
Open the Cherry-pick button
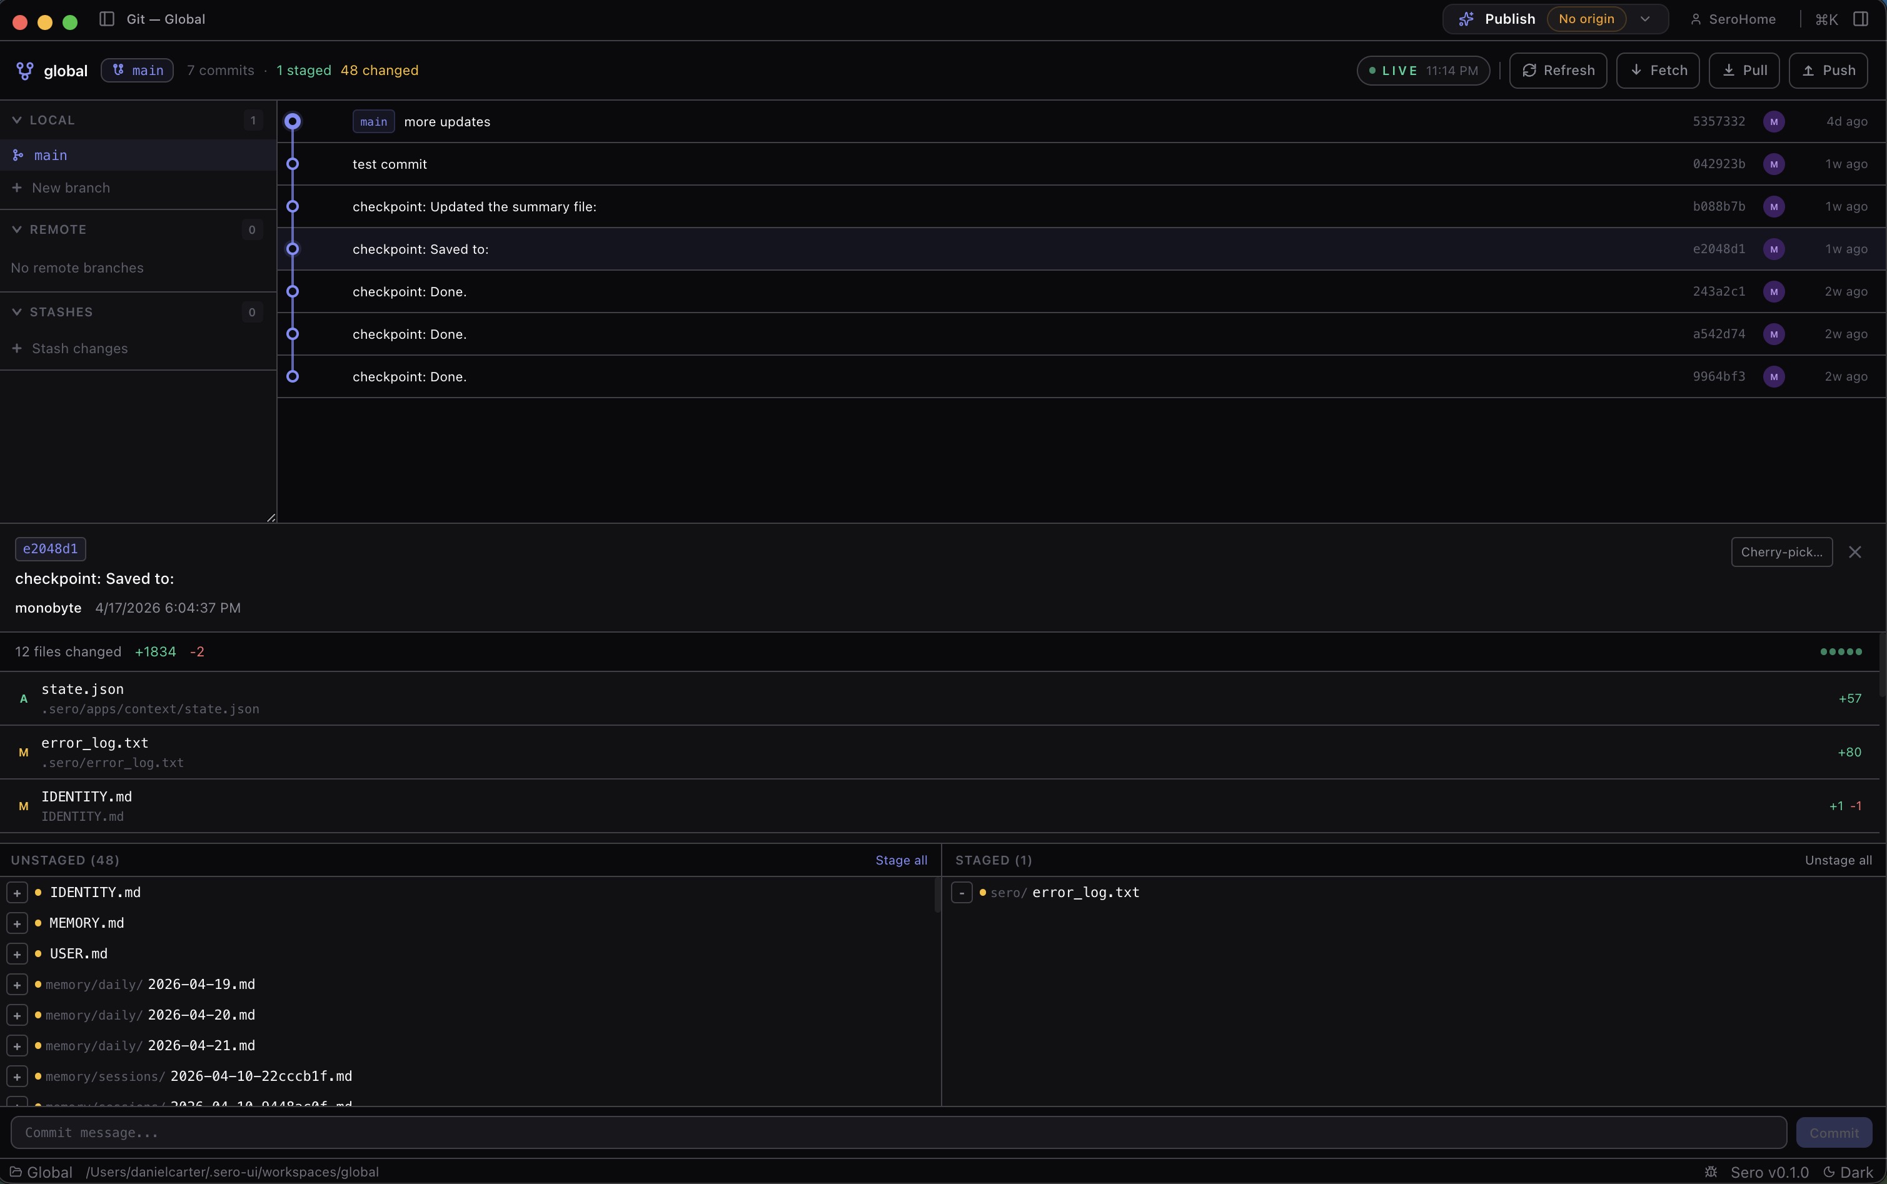1781,552
